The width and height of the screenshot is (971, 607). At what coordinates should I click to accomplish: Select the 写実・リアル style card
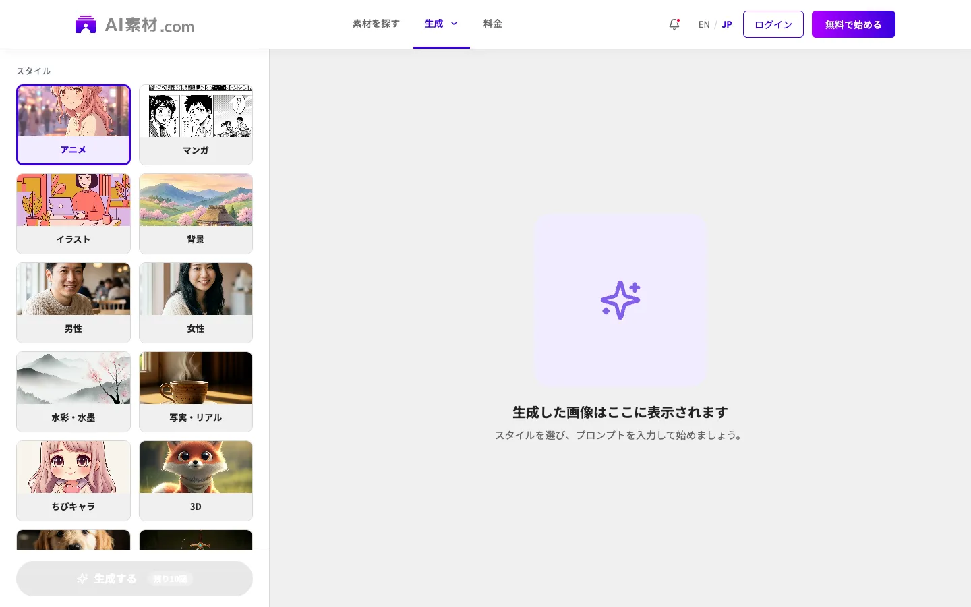click(x=196, y=392)
